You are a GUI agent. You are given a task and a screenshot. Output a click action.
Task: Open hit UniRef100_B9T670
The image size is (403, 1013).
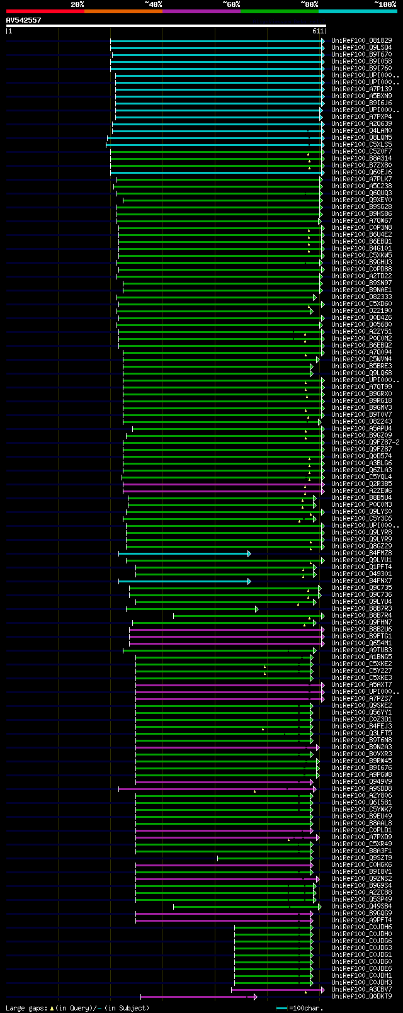coord(361,55)
